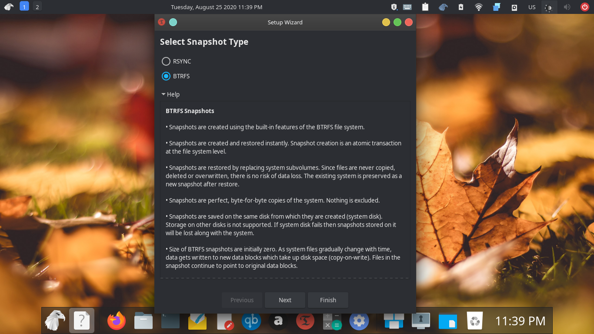Open the volume speaker tray icon
594x334 pixels.
point(567,7)
